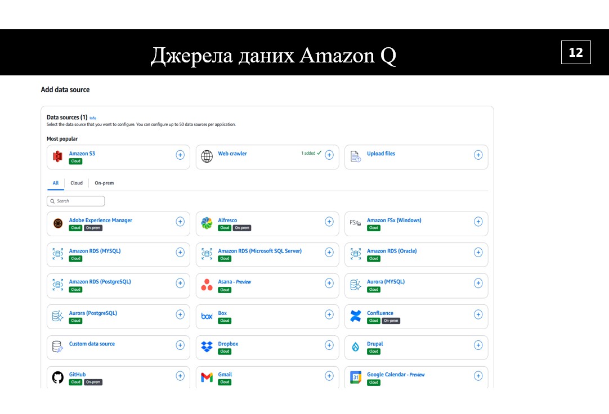Viewport: 609px width, 414px height.
Task: Open the Google Calendar - Preview link
Action: [395, 375]
